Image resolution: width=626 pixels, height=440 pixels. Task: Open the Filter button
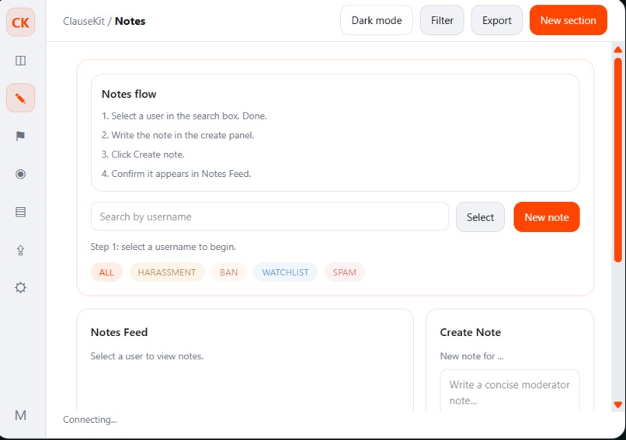click(442, 20)
